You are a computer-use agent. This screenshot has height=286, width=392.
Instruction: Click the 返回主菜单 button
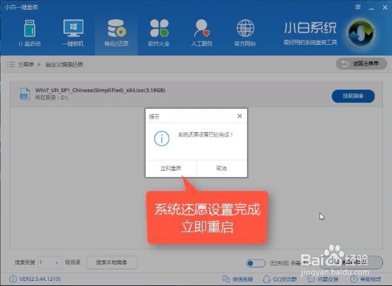(361, 64)
